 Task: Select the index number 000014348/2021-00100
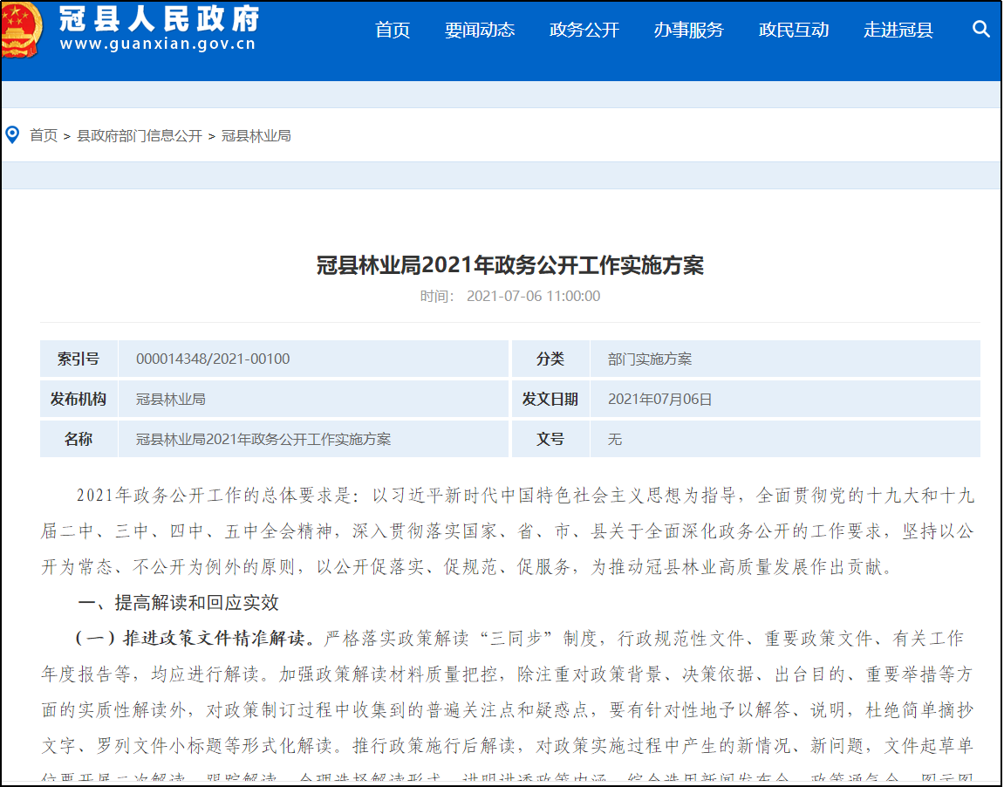(213, 359)
